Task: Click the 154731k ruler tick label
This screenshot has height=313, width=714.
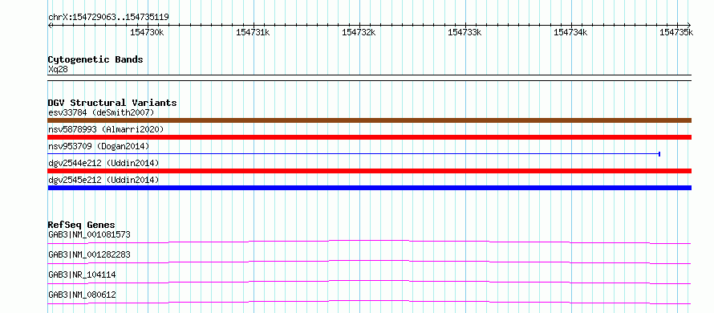Action: 253,32
